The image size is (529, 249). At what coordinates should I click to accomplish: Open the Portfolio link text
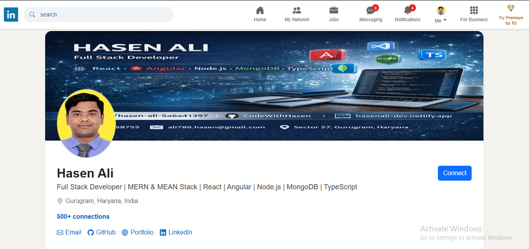pos(142,233)
